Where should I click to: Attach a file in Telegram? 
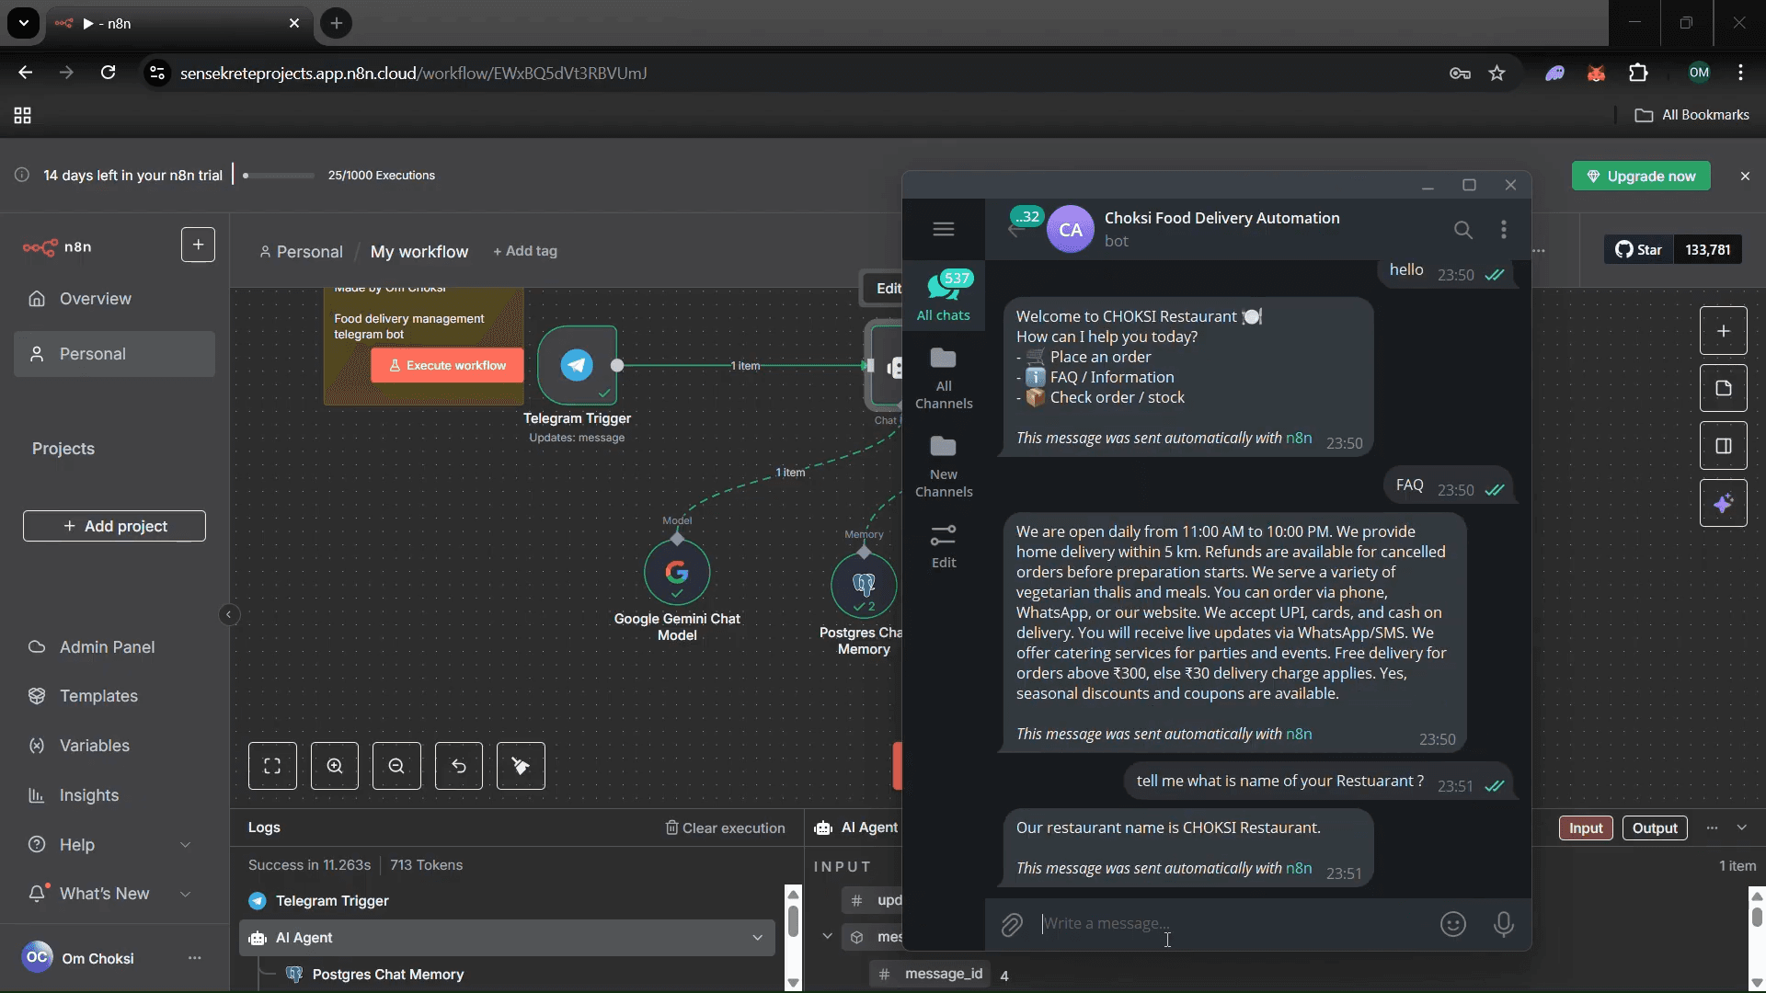click(1012, 924)
